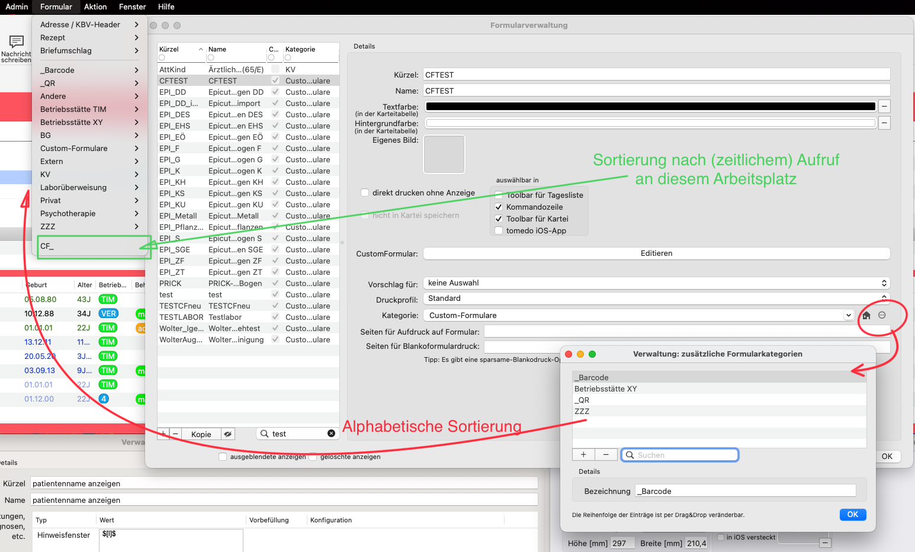Enable 'ausgeblendete anzeigen' checkbox
The height and width of the screenshot is (552, 915).
coord(223,457)
